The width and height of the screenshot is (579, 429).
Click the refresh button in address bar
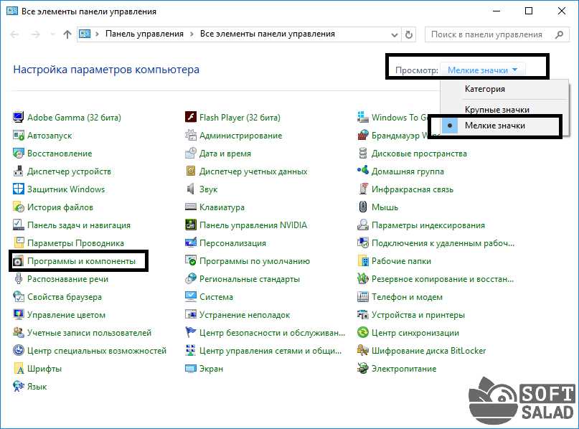pos(409,34)
